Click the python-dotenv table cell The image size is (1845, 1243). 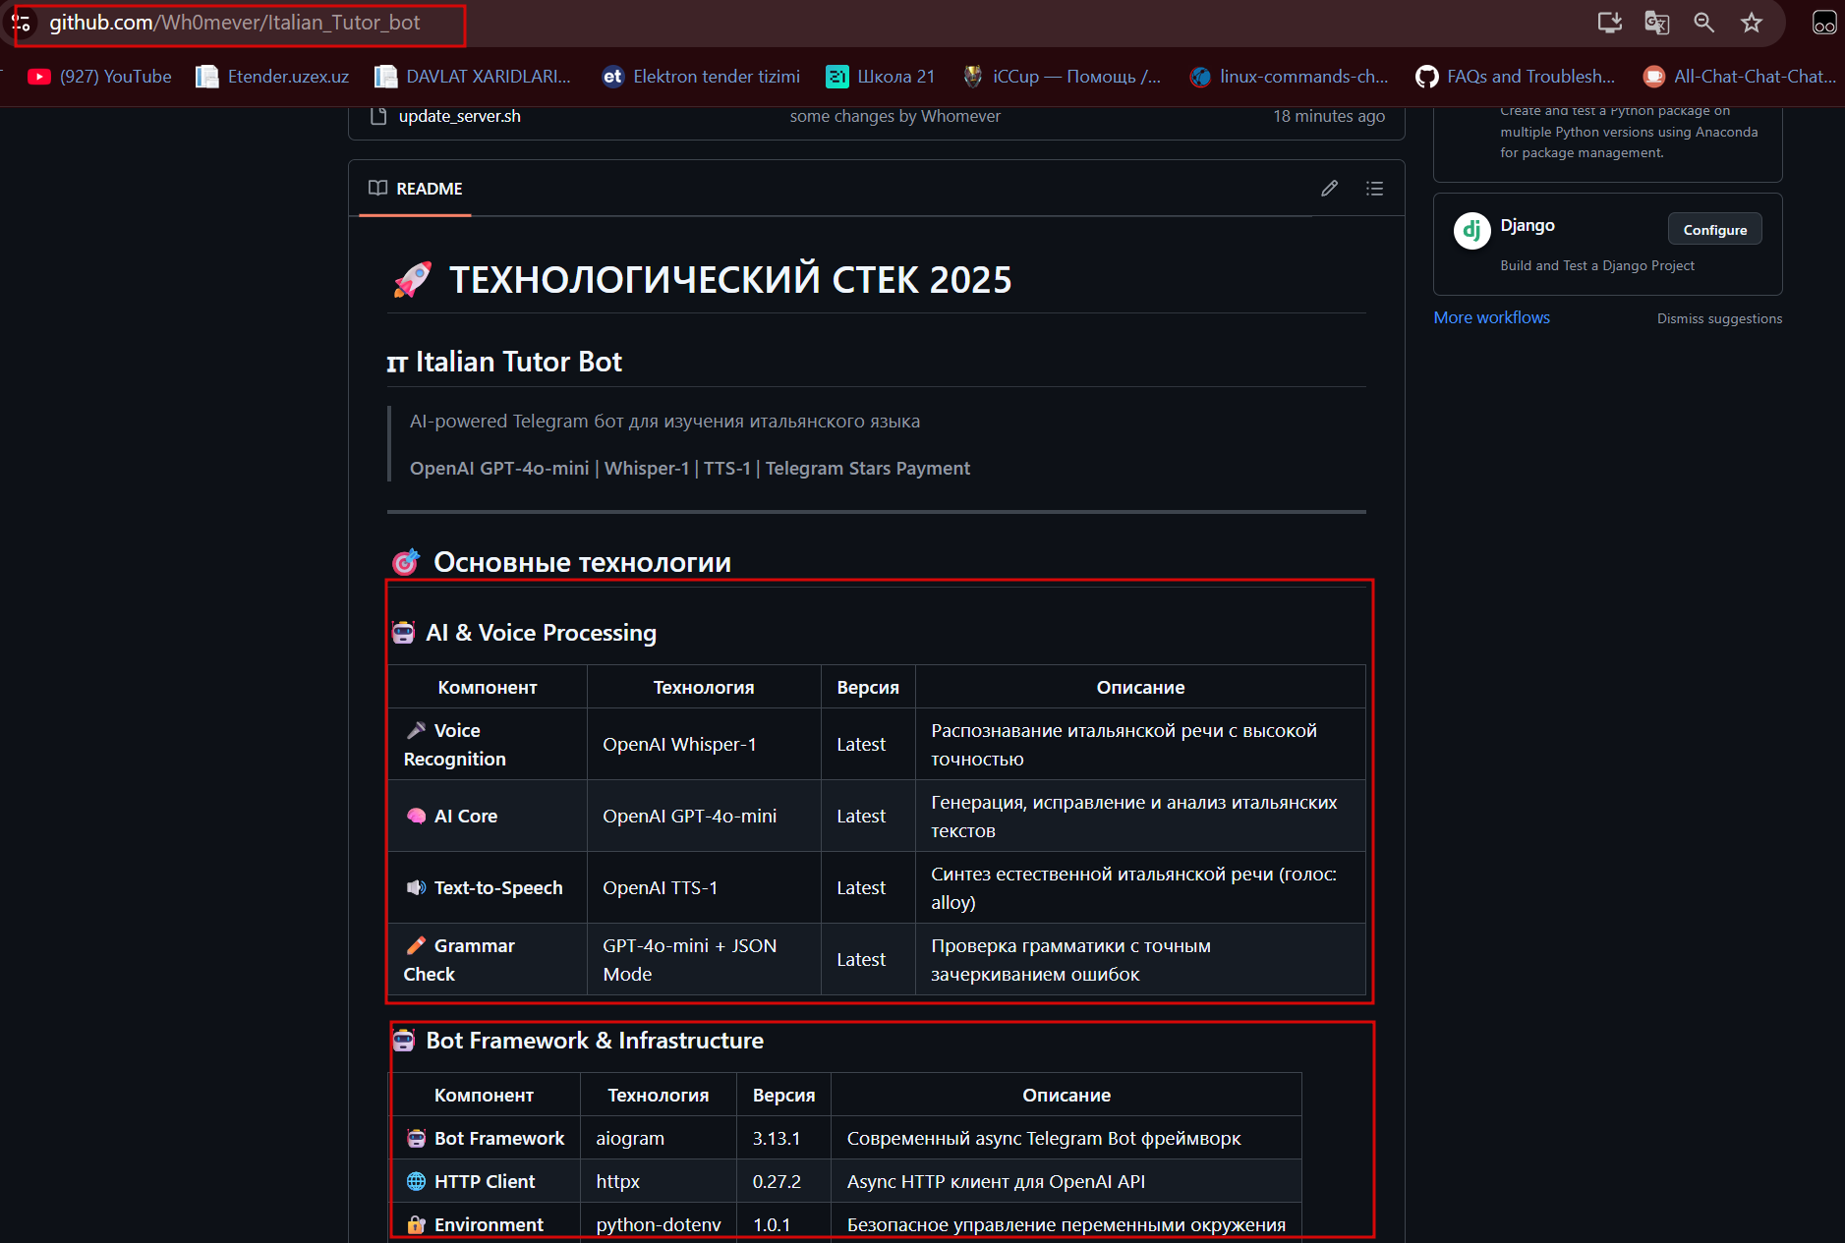click(659, 1223)
